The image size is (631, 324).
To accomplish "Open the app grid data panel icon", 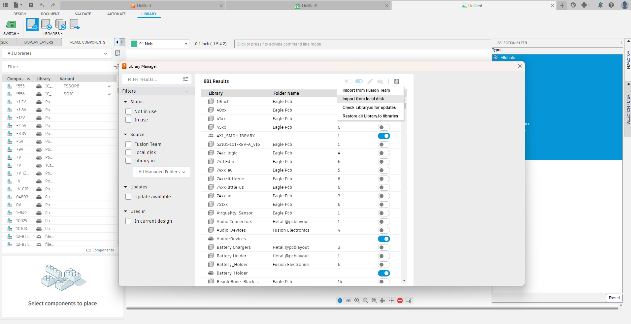I will tap(5, 5).
